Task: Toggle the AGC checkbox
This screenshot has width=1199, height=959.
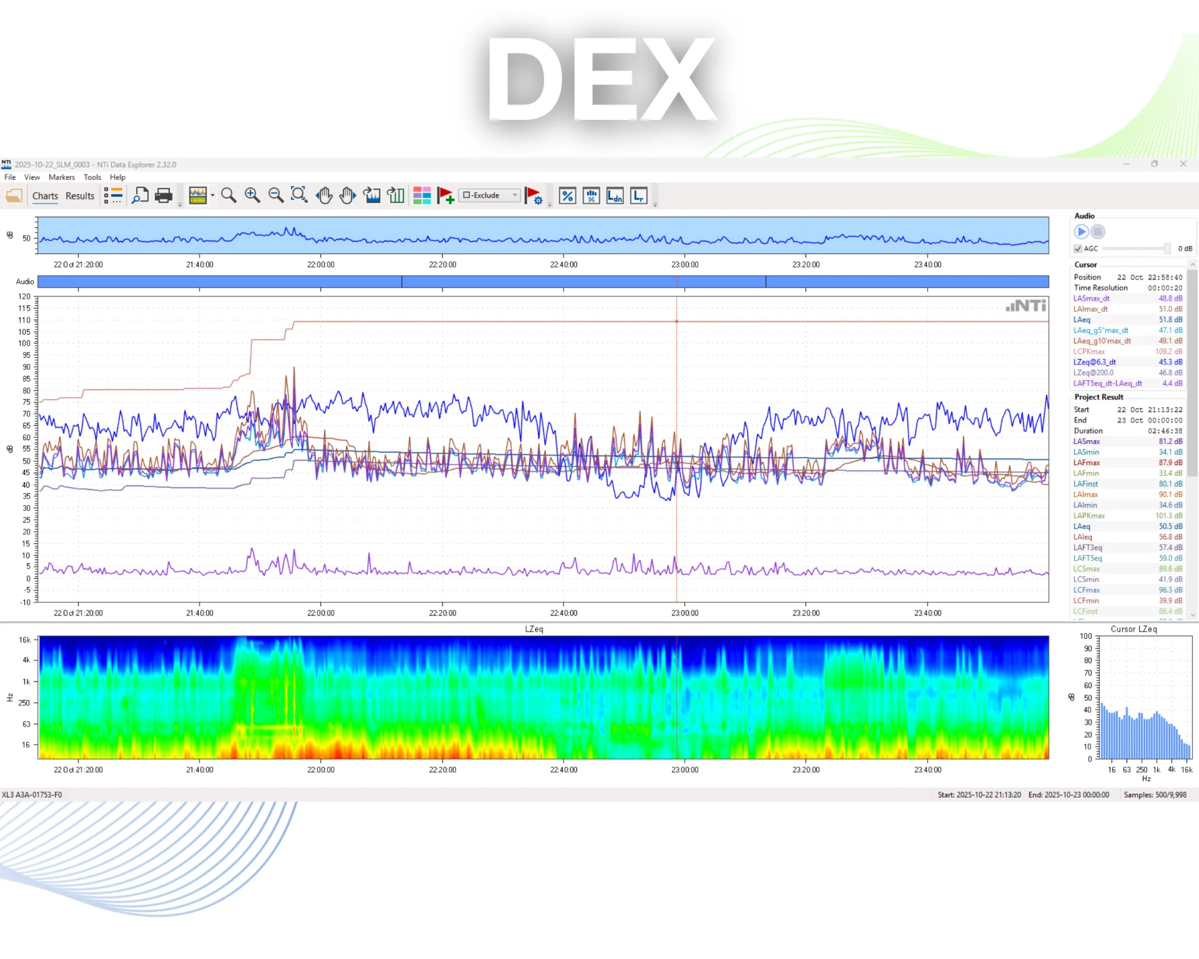Action: (1078, 248)
